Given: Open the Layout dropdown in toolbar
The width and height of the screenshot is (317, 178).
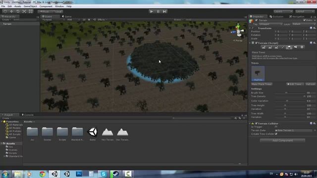Looking at the screenshot, I should [305, 11].
